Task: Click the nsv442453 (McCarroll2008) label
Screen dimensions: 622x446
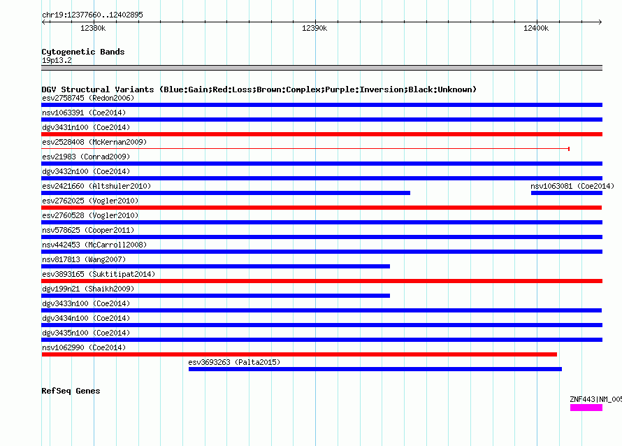Action: coord(94,245)
